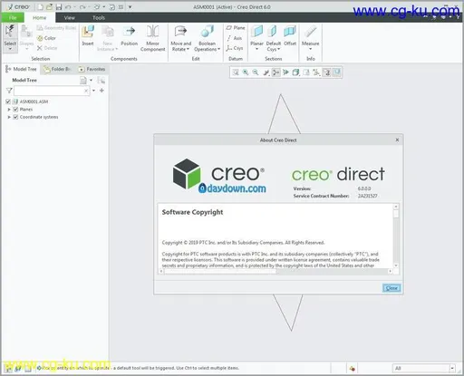This screenshot has width=464, height=376.
Task: Toggle the ASM0001.ASM checkbox
Action: [x=8, y=101]
